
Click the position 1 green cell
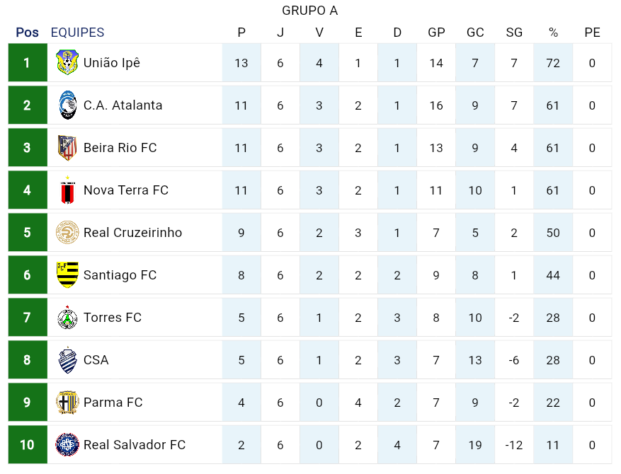click(28, 63)
